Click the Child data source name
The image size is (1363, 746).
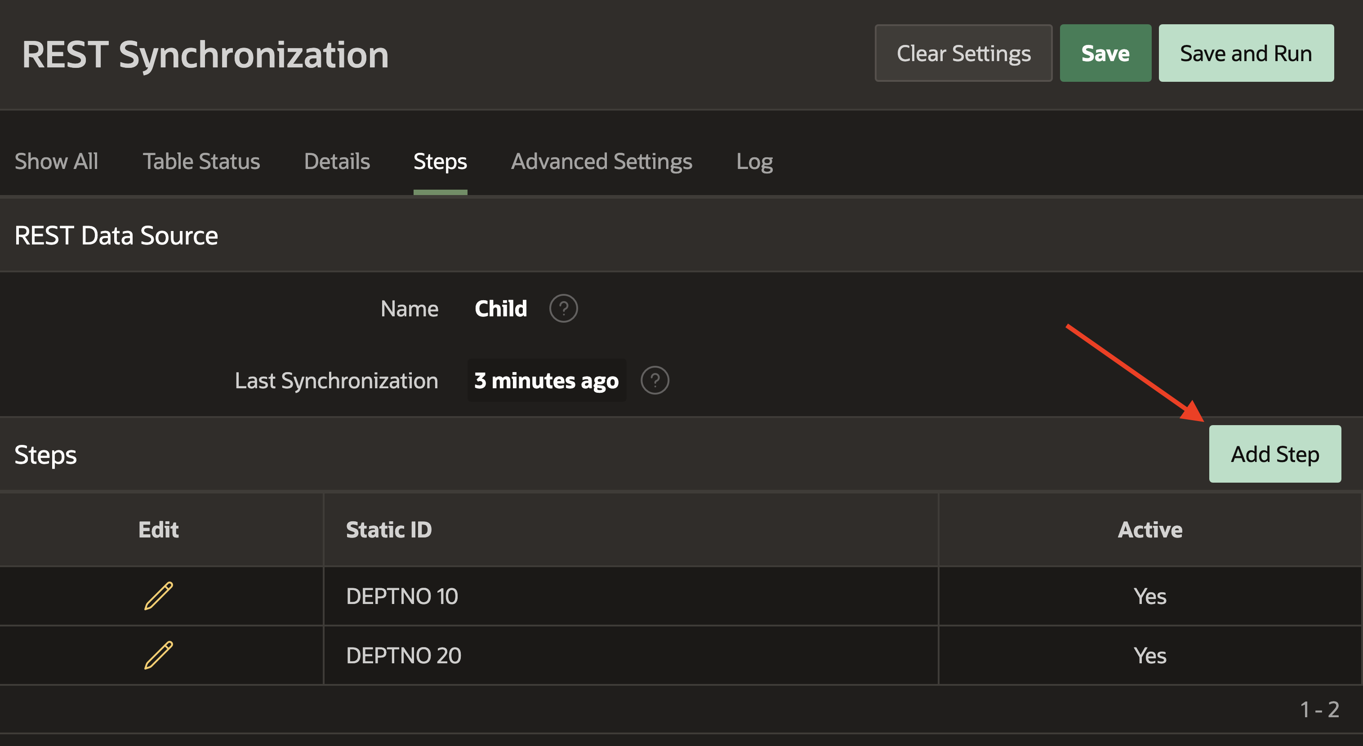tap(500, 308)
